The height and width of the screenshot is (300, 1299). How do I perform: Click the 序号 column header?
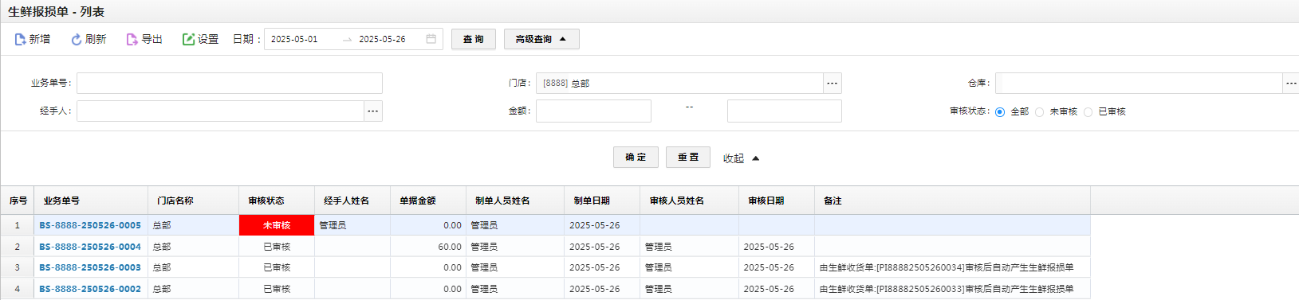click(x=18, y=201)
